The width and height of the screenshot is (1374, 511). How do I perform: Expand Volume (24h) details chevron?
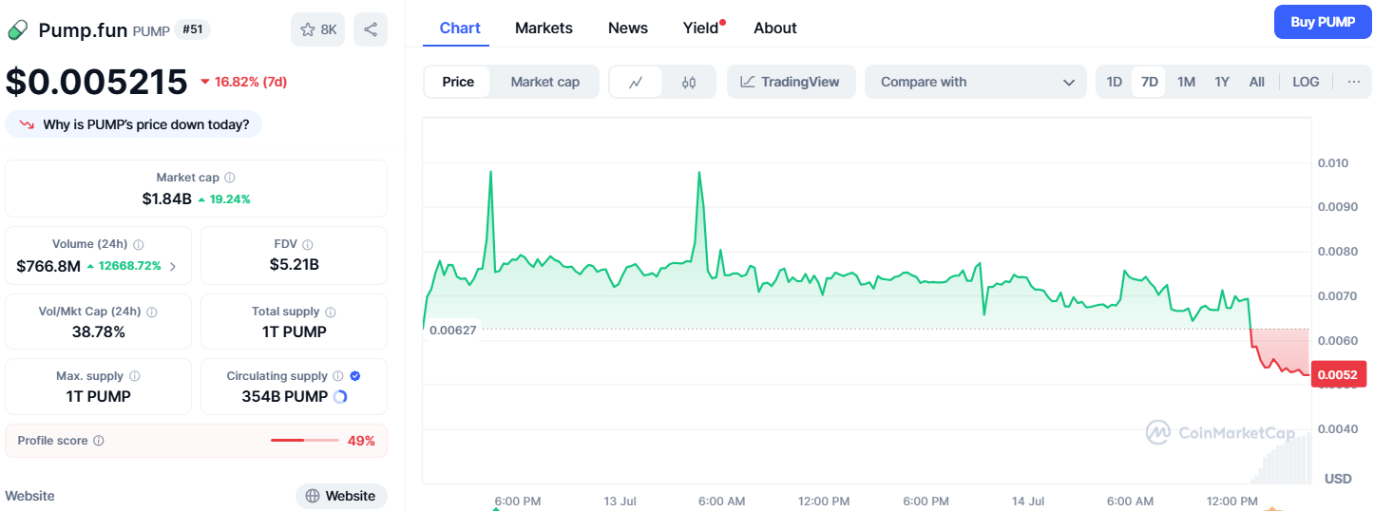pyautogui.click(x=172, y=267)
